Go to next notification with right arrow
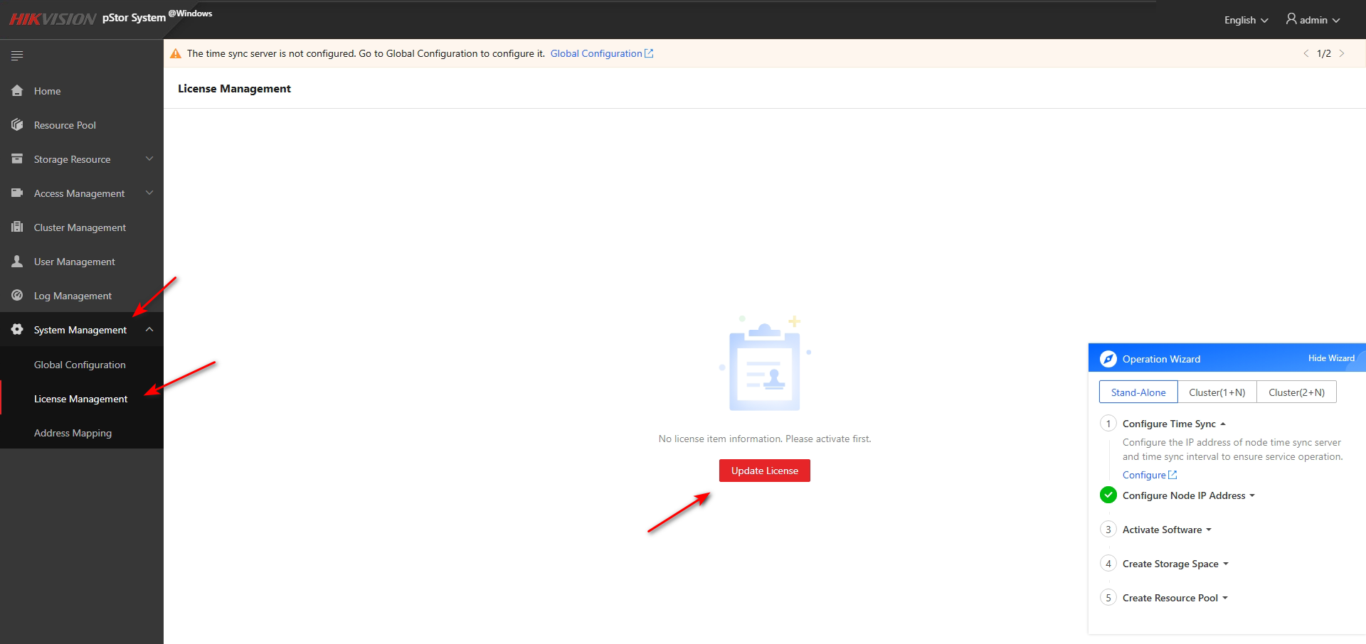Screen dimensions: 1366x644 click(1342, 53)
